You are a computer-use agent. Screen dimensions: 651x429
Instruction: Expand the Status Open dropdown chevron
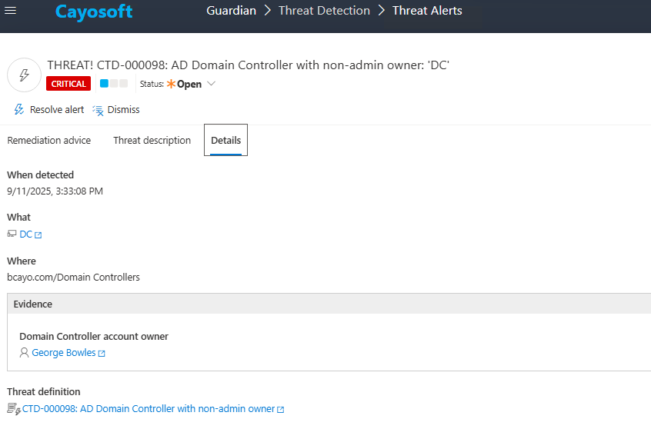pos(212,84)
